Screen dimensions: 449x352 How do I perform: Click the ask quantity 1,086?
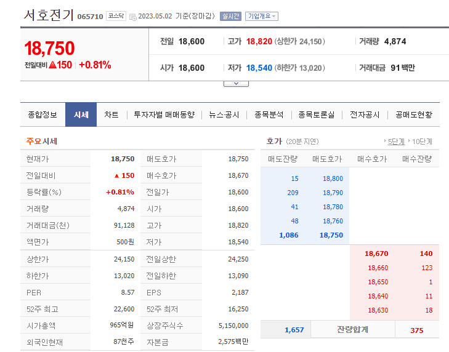coord(289,235)
